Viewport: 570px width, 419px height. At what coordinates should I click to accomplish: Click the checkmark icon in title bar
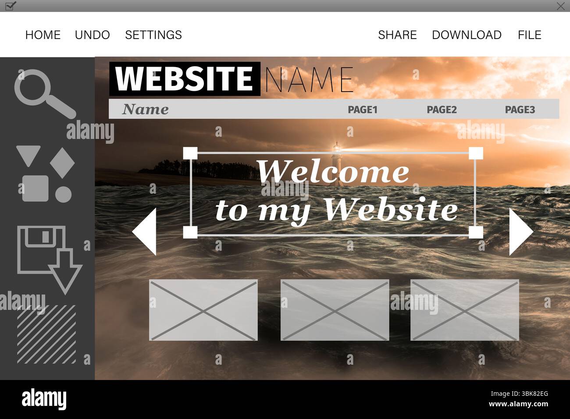tap(11, 6)
